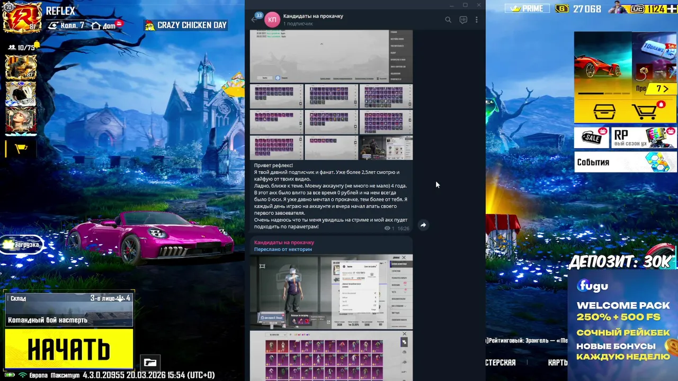Click the battery status icon
This screenshot has width=678, height=381.
(9, 375)
